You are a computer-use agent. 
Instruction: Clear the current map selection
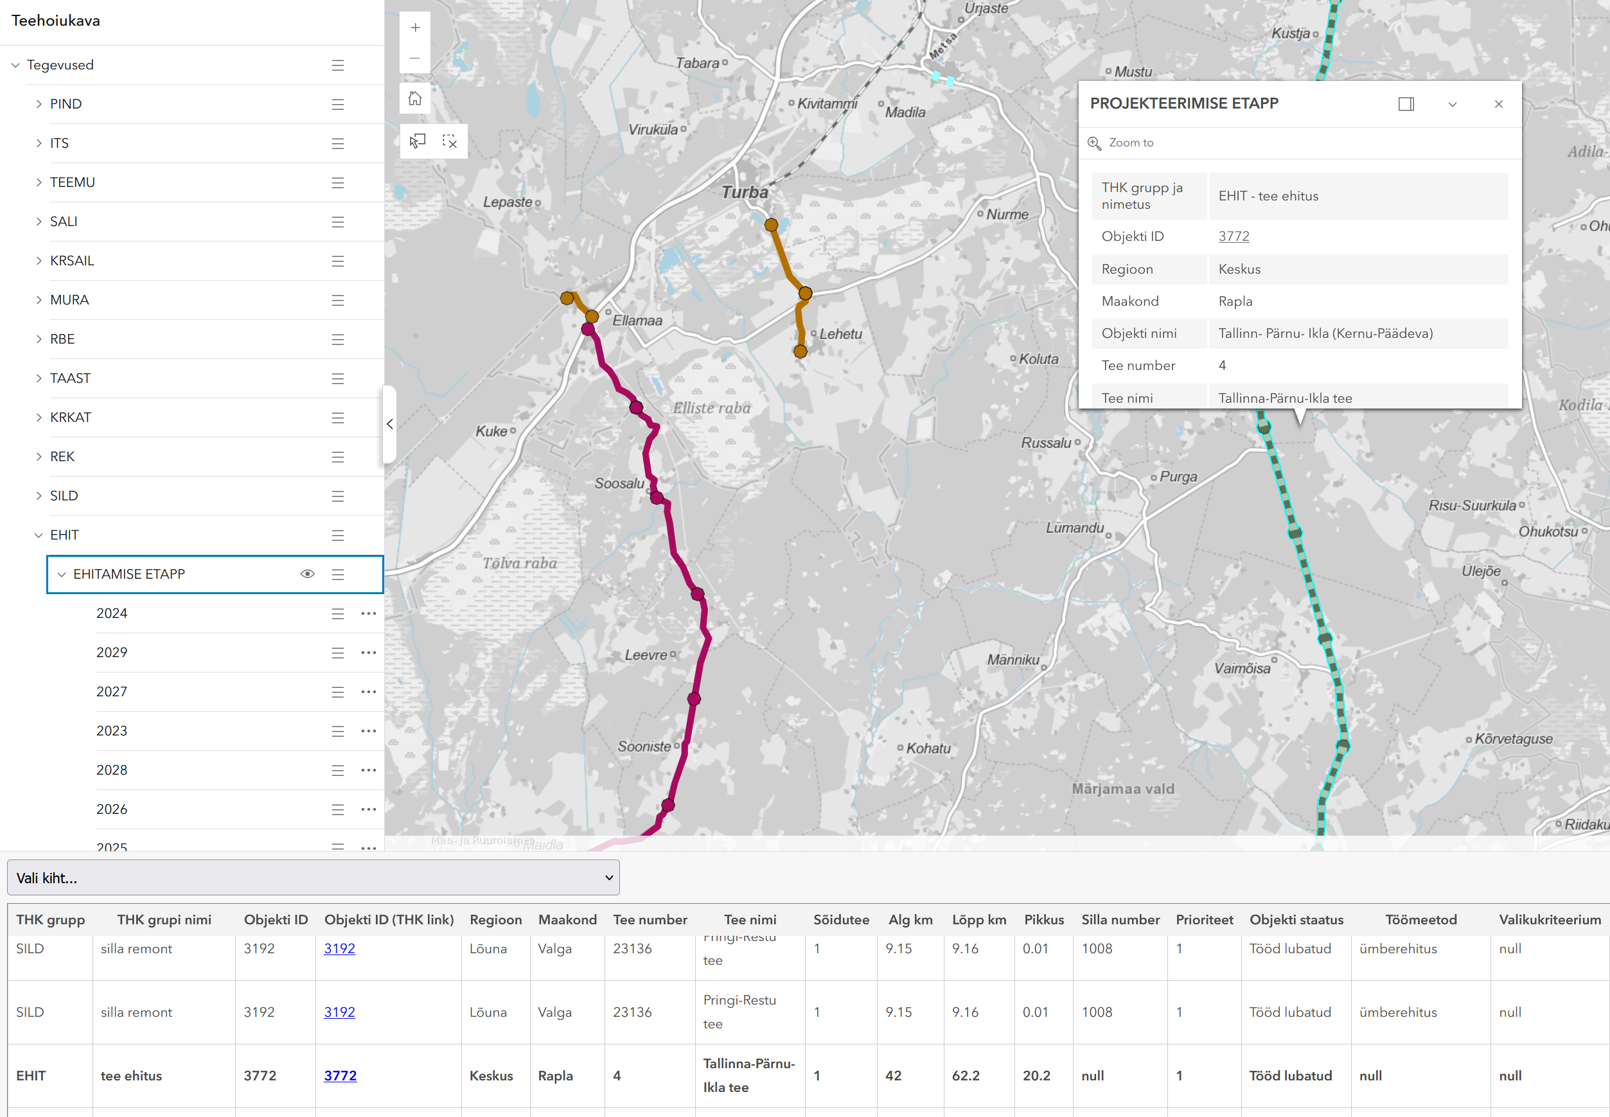451,141
